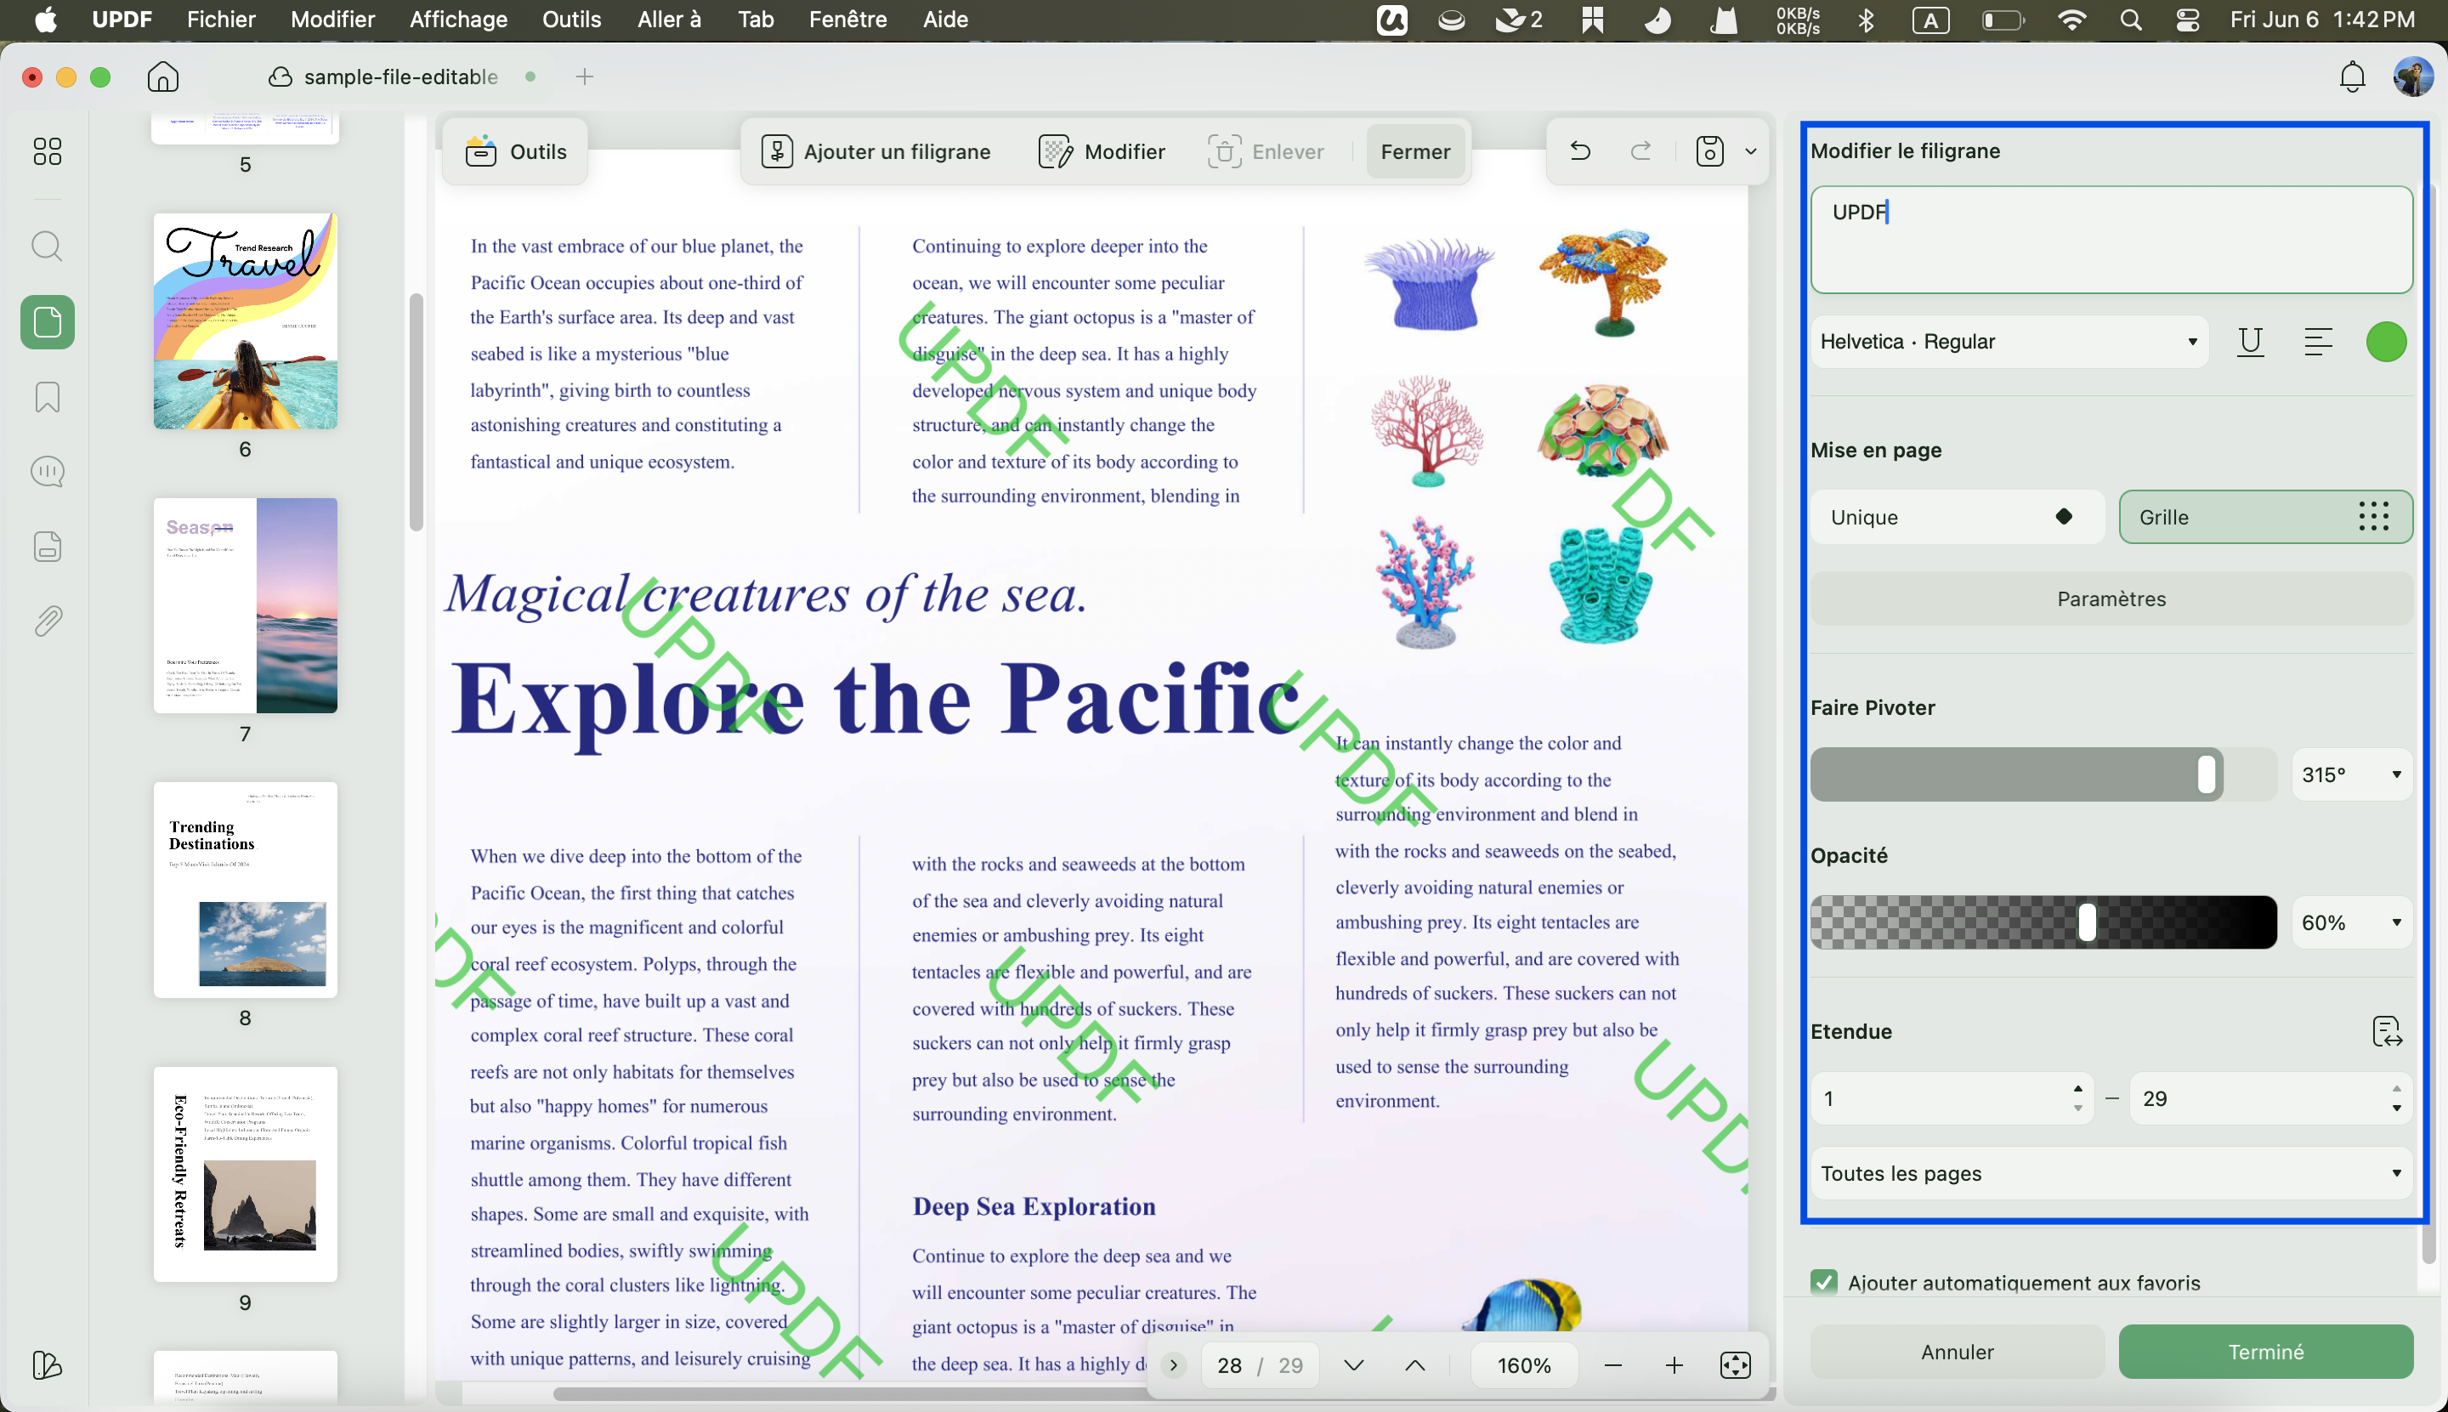
Task: Decrease the end page number 29 stepper
Action: (x=2397, y=1109)
